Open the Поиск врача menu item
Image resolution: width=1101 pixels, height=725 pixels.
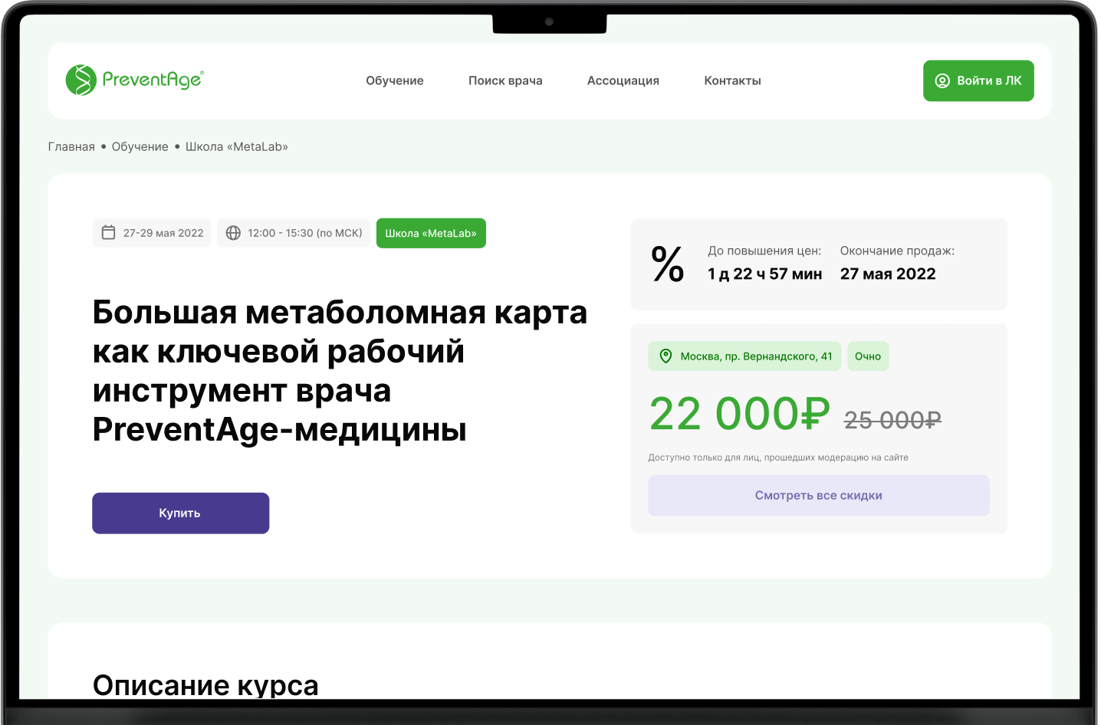(x=505, y=80)
